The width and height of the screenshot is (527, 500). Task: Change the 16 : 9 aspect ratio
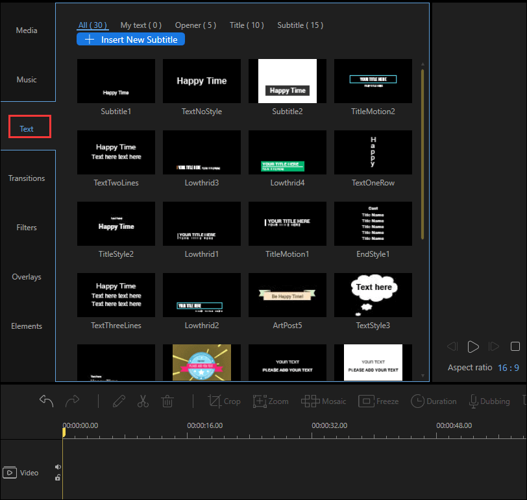508,368
